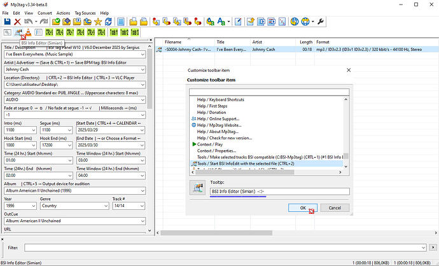Click the BSI Info Editor toolbar icon
Screen dimensions: 439x266
pyautogui.click(x=18, y=32)
